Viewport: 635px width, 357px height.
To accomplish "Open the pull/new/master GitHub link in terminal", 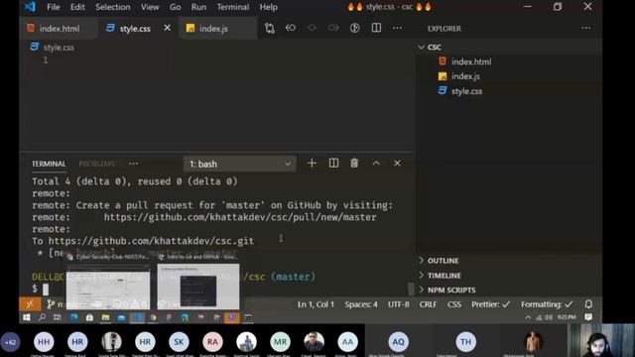I will [x=240, y=217].
